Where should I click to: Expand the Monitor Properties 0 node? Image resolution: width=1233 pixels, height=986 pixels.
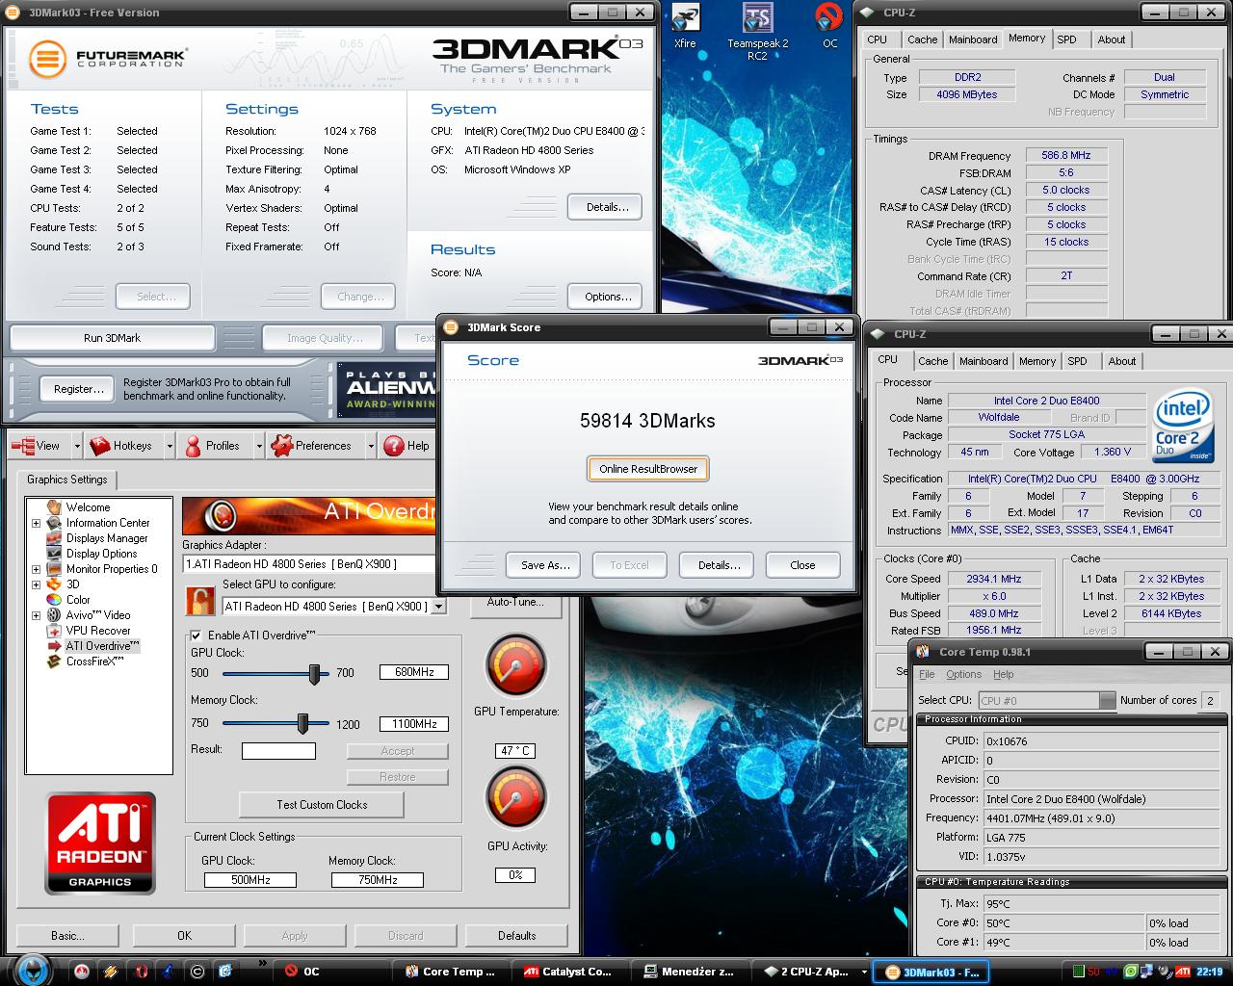point(37,569)
